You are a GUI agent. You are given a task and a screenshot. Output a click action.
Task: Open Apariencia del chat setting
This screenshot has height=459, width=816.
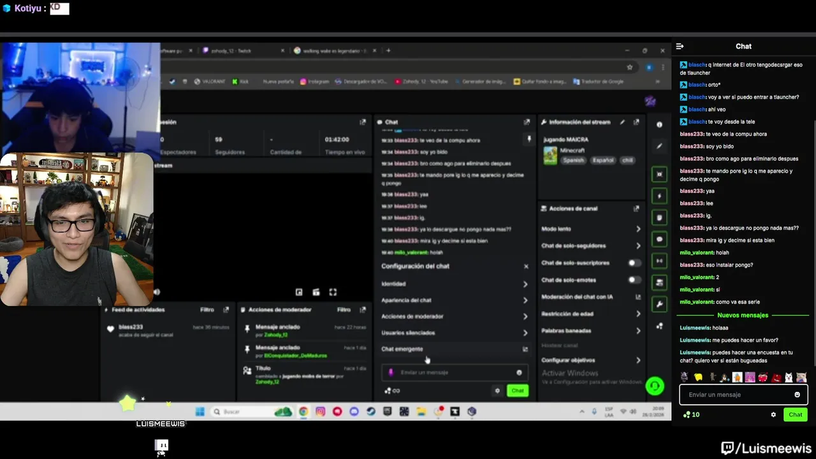(x=455, y=300)
